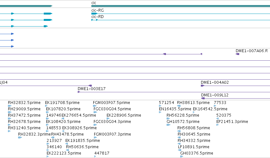Image resolution: width=270 pixels, height=158 pixels.
Task: Select the 571254 feature label
Action: click(166, 103)
